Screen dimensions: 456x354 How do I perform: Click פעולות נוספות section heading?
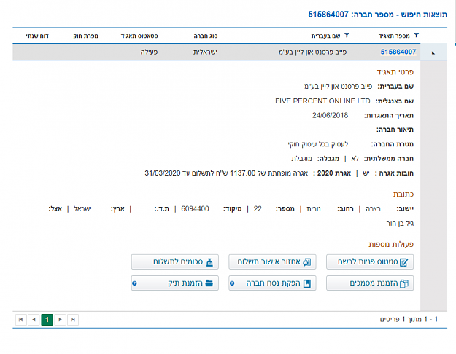391,244
